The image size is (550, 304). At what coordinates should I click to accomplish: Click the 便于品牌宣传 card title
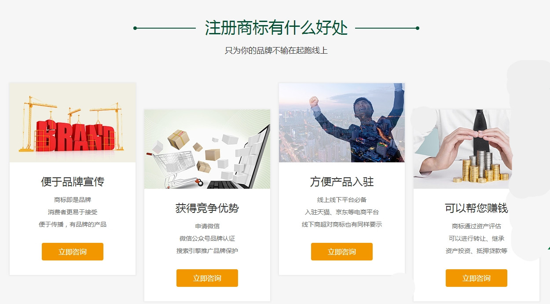coord(73,182)
